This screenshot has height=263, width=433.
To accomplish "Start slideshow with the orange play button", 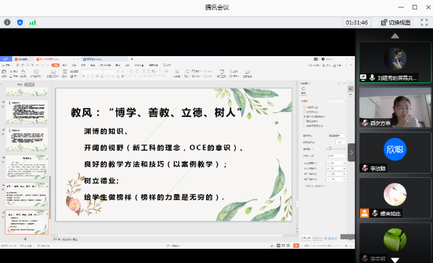I will (x=296, y=245).
